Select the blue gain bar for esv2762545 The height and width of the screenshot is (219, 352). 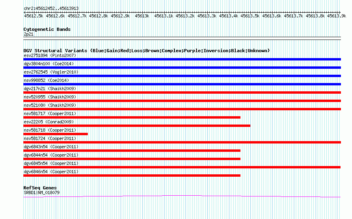(182, 76)
